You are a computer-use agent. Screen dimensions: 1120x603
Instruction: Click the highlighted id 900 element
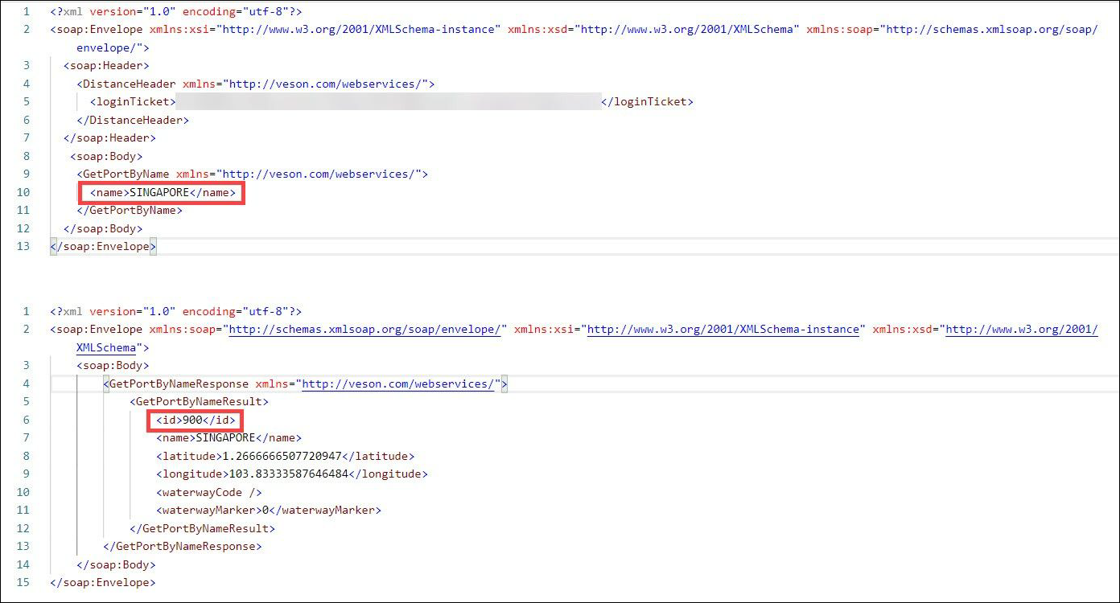coord(196,420)
